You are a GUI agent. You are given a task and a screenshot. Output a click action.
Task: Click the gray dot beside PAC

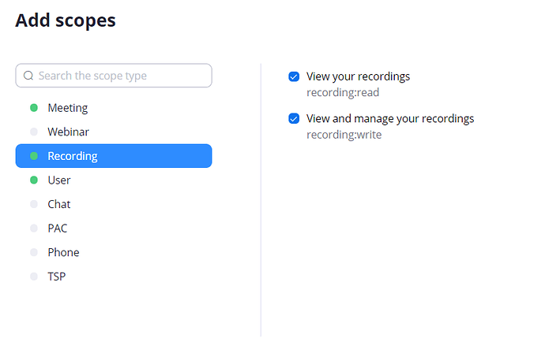click(x=33, y=228)
